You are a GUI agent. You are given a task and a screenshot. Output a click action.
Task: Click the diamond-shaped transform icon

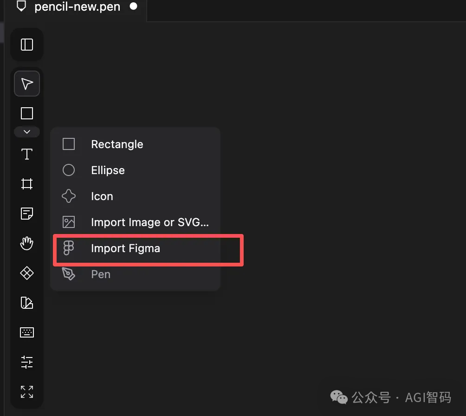tap(26, 273)
